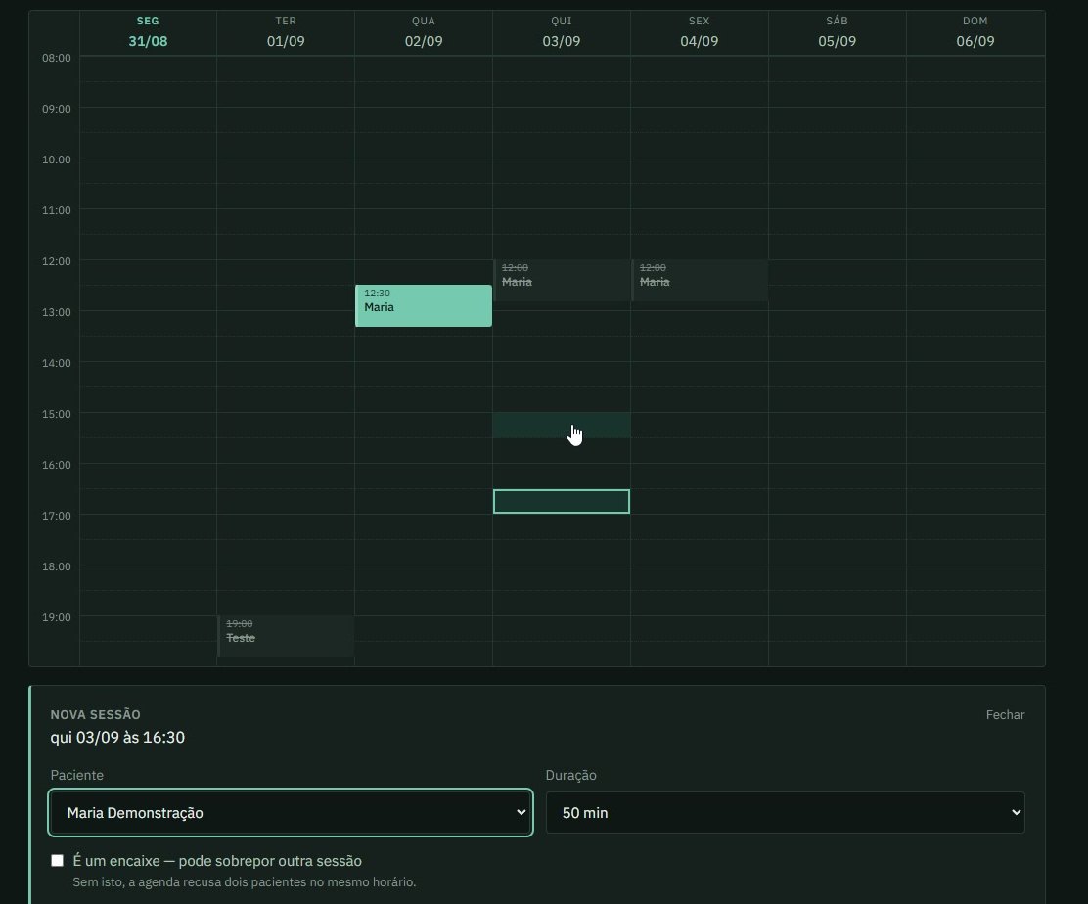The width and height of the screenshot is (1088, 904).
Task: Click the QUI 03/09 day header
Action: [562, 32]
